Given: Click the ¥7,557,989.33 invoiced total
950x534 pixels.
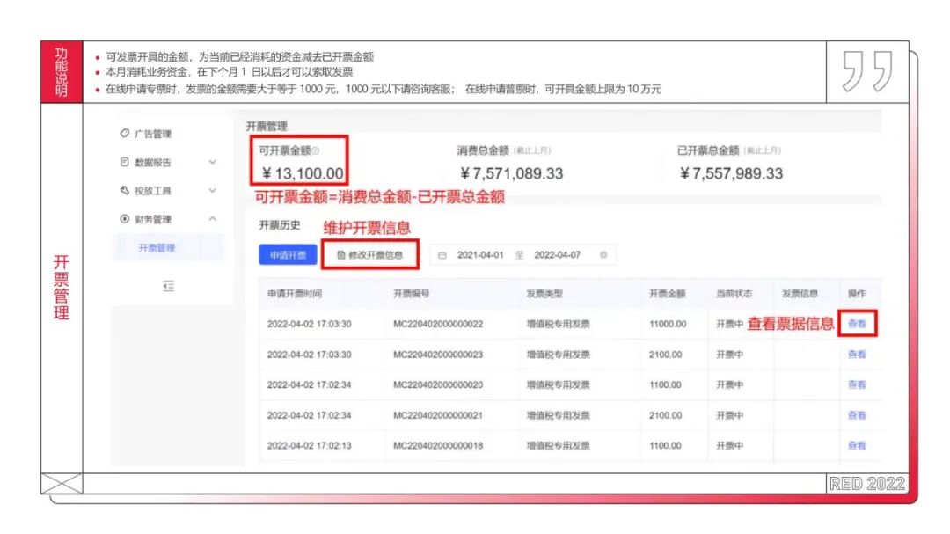Looking at the screenshot, I should 731,174.
